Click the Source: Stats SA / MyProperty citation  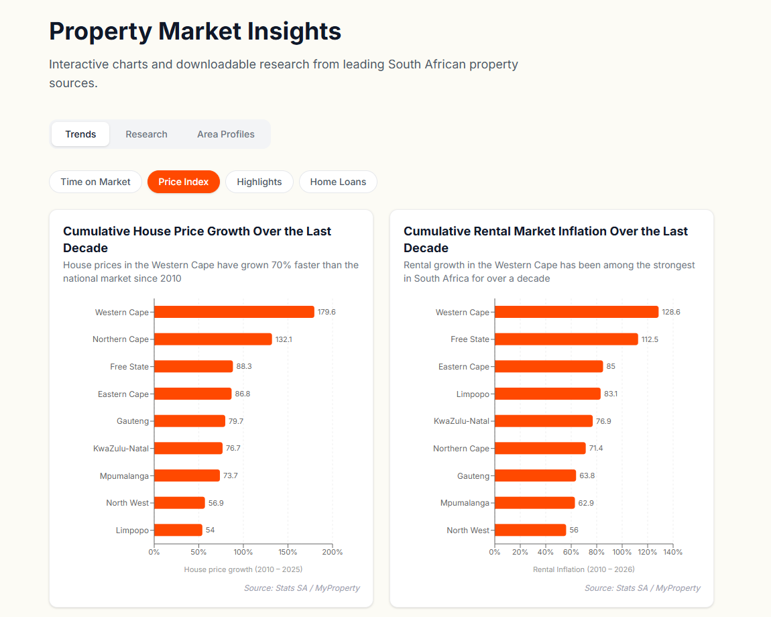pyautogui.click(x=302, y=587)
